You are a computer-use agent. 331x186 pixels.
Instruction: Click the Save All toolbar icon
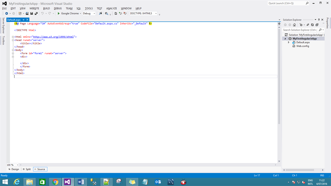click(36, 14)
